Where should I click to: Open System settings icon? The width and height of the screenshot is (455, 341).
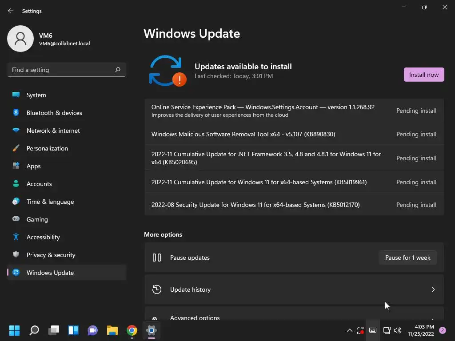[16, 95]
